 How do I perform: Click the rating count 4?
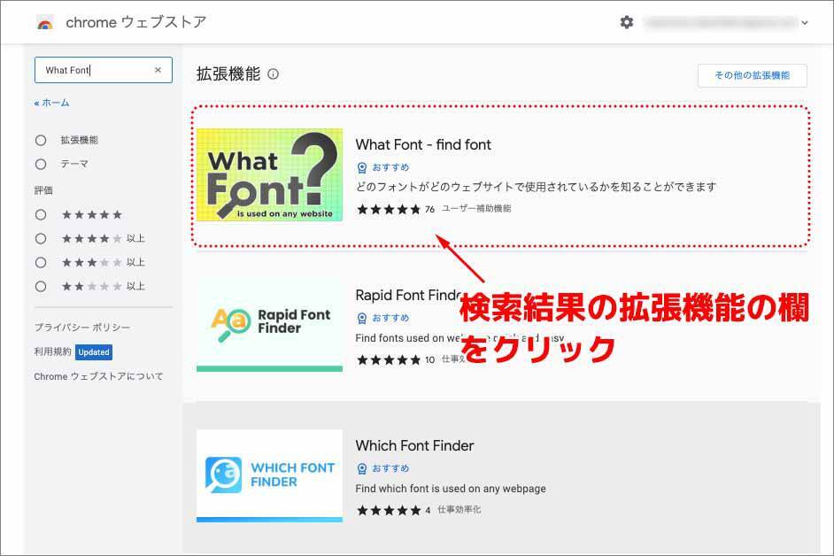[428, 510]
